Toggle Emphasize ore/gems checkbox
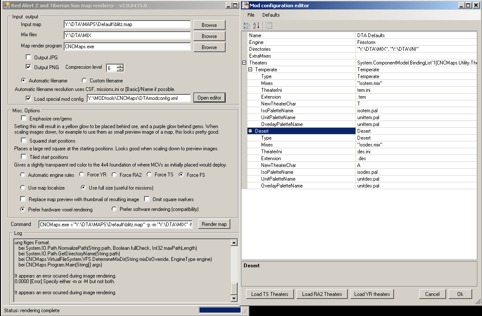Screen dimensions: 482x316 tap(24, 118)
